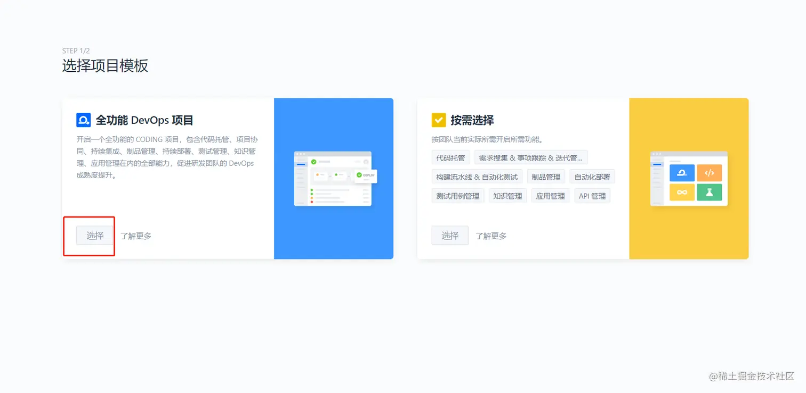The height and width of the screenshot is (393, 806).
Task: Select 需求搜集 & 事项跟踪 & 迭代管 tag
Action: pyautogui.click(x=531, y=158)
